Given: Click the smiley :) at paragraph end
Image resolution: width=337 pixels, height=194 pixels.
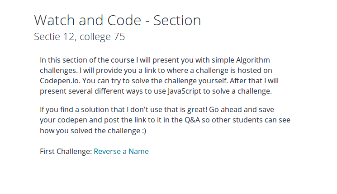Looking at the screenshot, I should point(144,131).
